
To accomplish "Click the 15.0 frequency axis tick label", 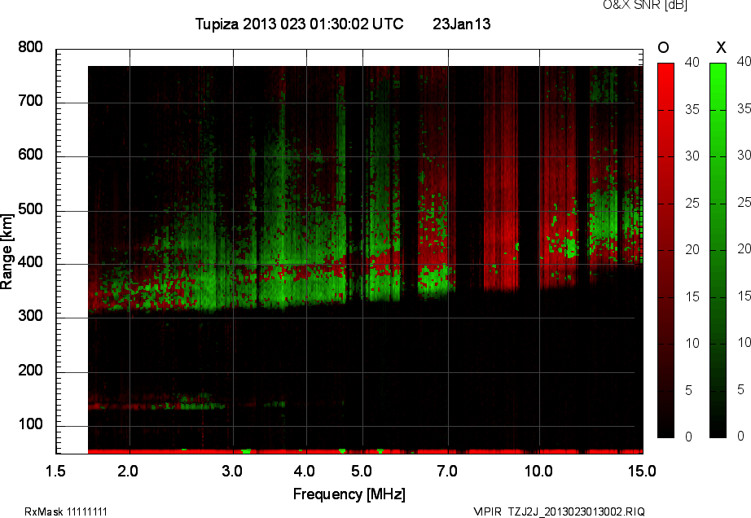I will point(642,471).
